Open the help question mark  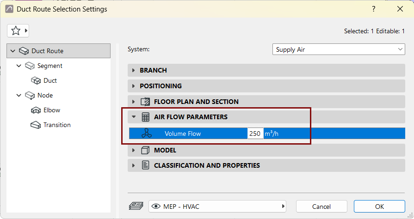pos(374,9)
